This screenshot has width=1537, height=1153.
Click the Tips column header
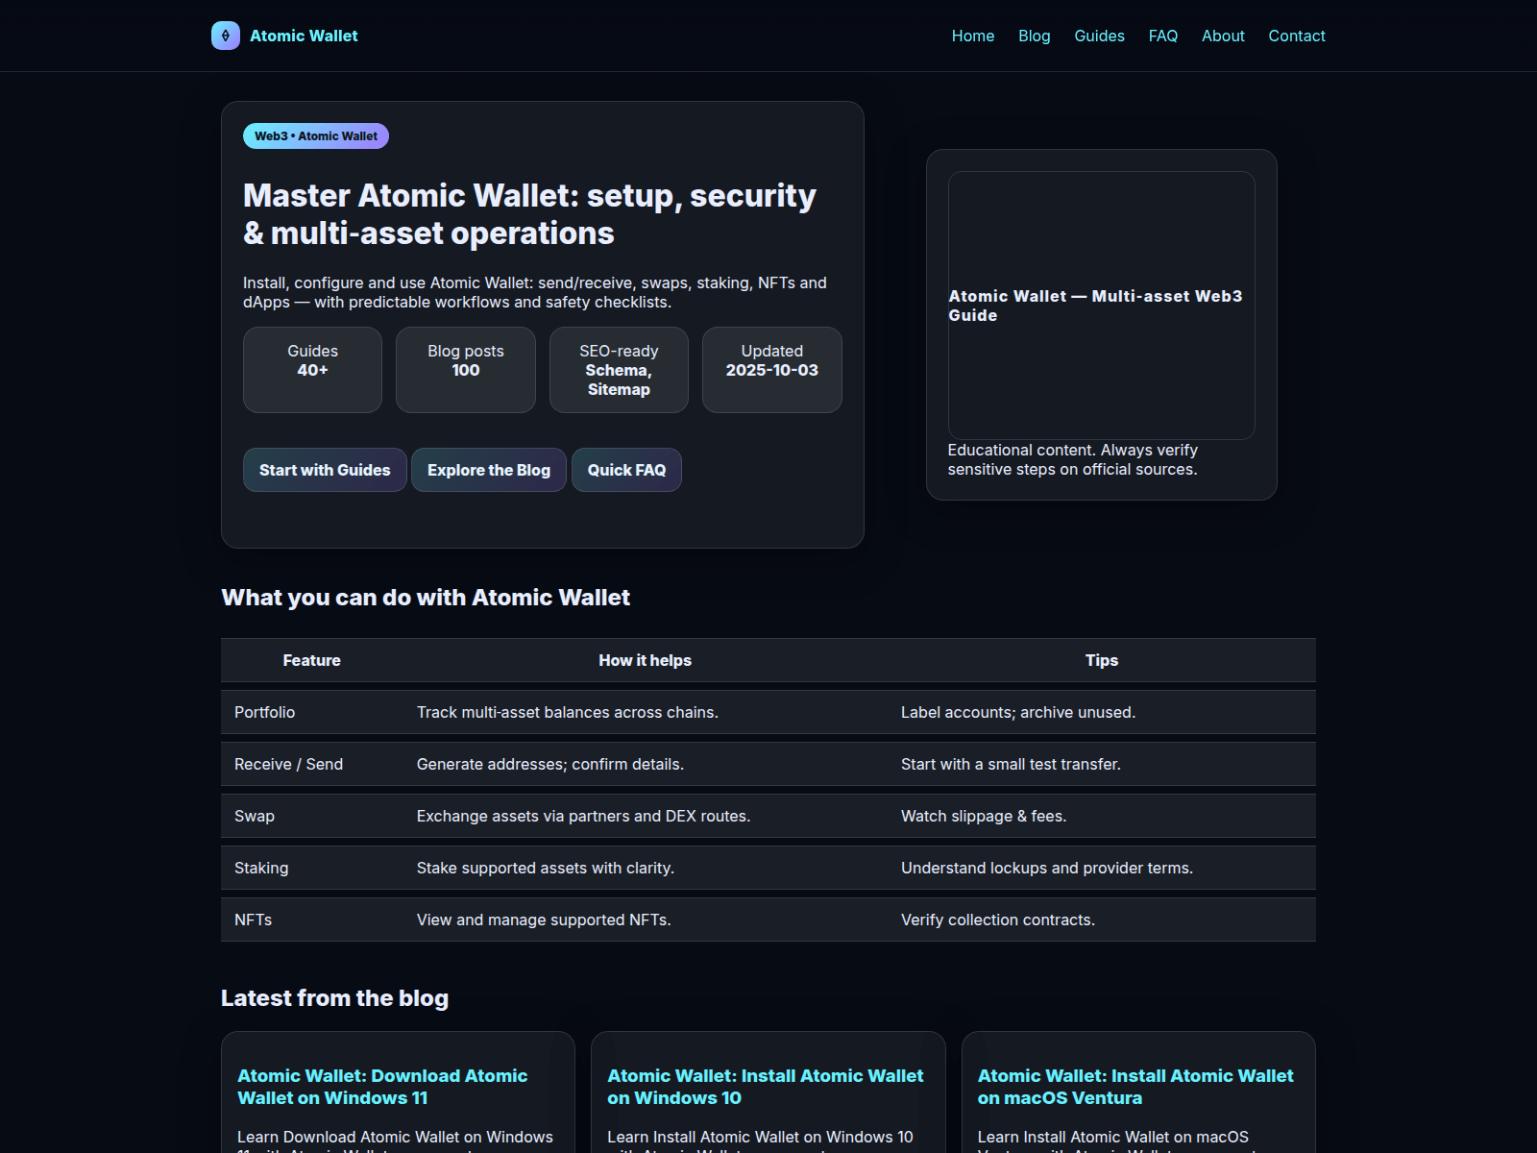click(x=1102, y=660)
